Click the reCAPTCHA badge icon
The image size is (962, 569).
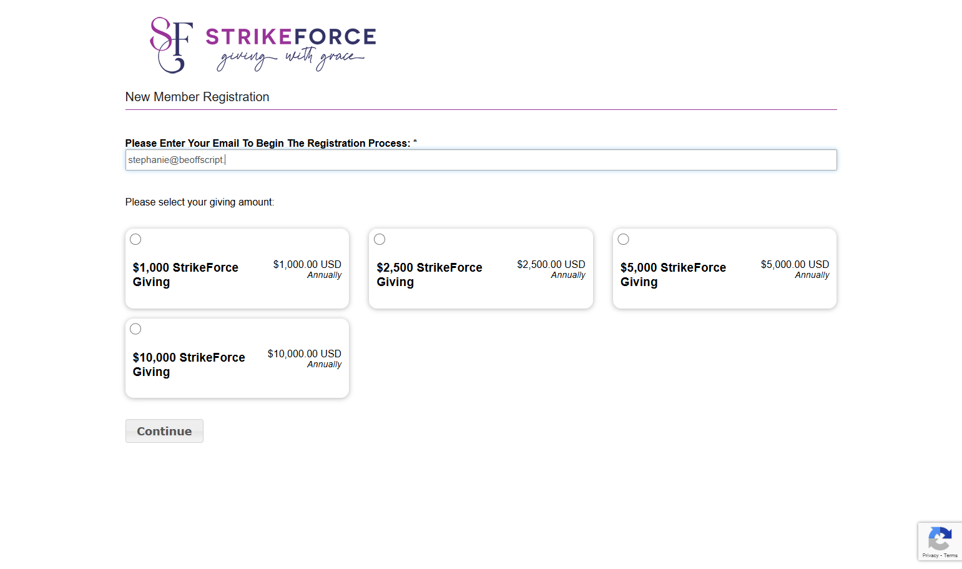(940, 538)
